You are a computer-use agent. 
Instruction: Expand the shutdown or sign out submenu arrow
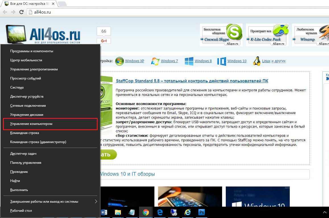click(96, 202)
